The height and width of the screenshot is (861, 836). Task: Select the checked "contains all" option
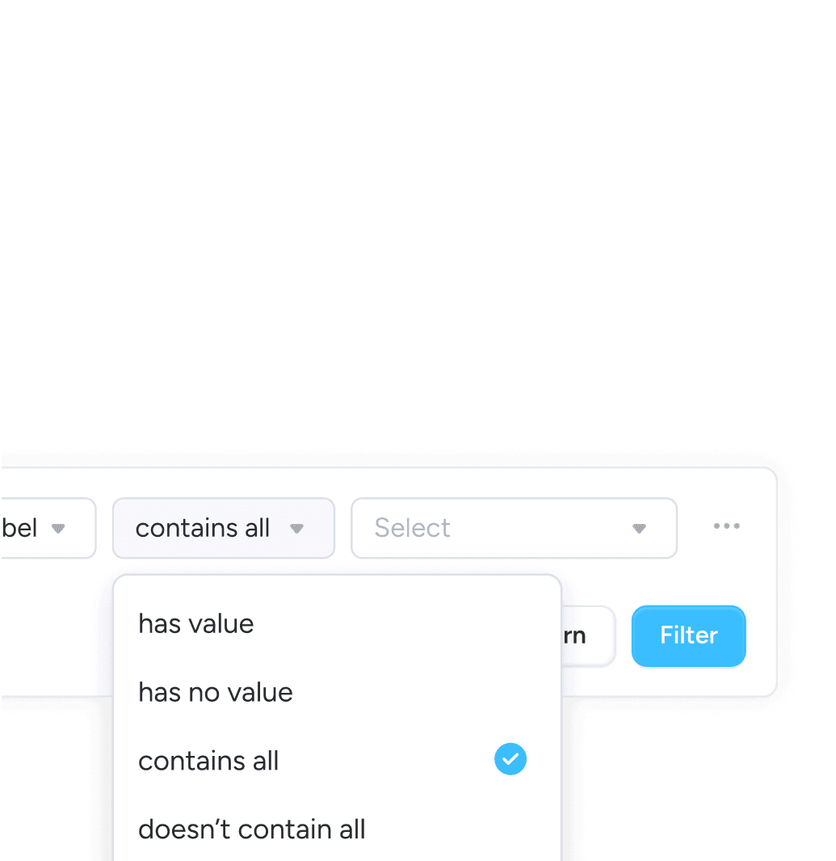(x=209, y=761)
